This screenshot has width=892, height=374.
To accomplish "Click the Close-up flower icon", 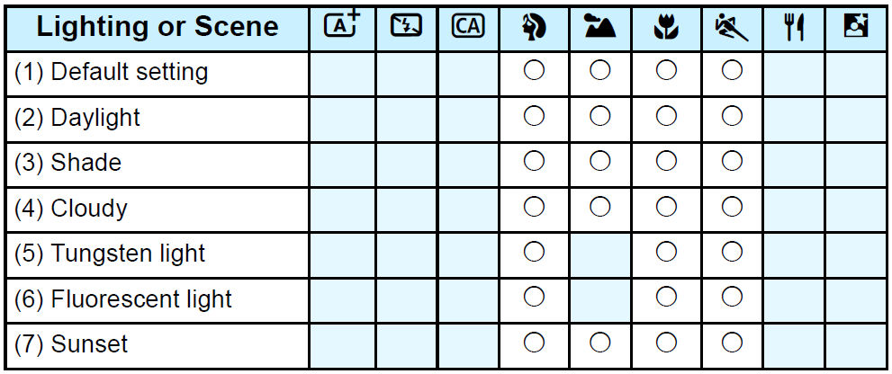I will pos(666,27).
